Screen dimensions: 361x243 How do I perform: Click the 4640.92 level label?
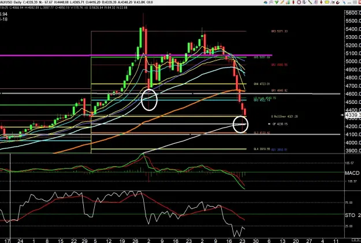click(x=280, y=91)
